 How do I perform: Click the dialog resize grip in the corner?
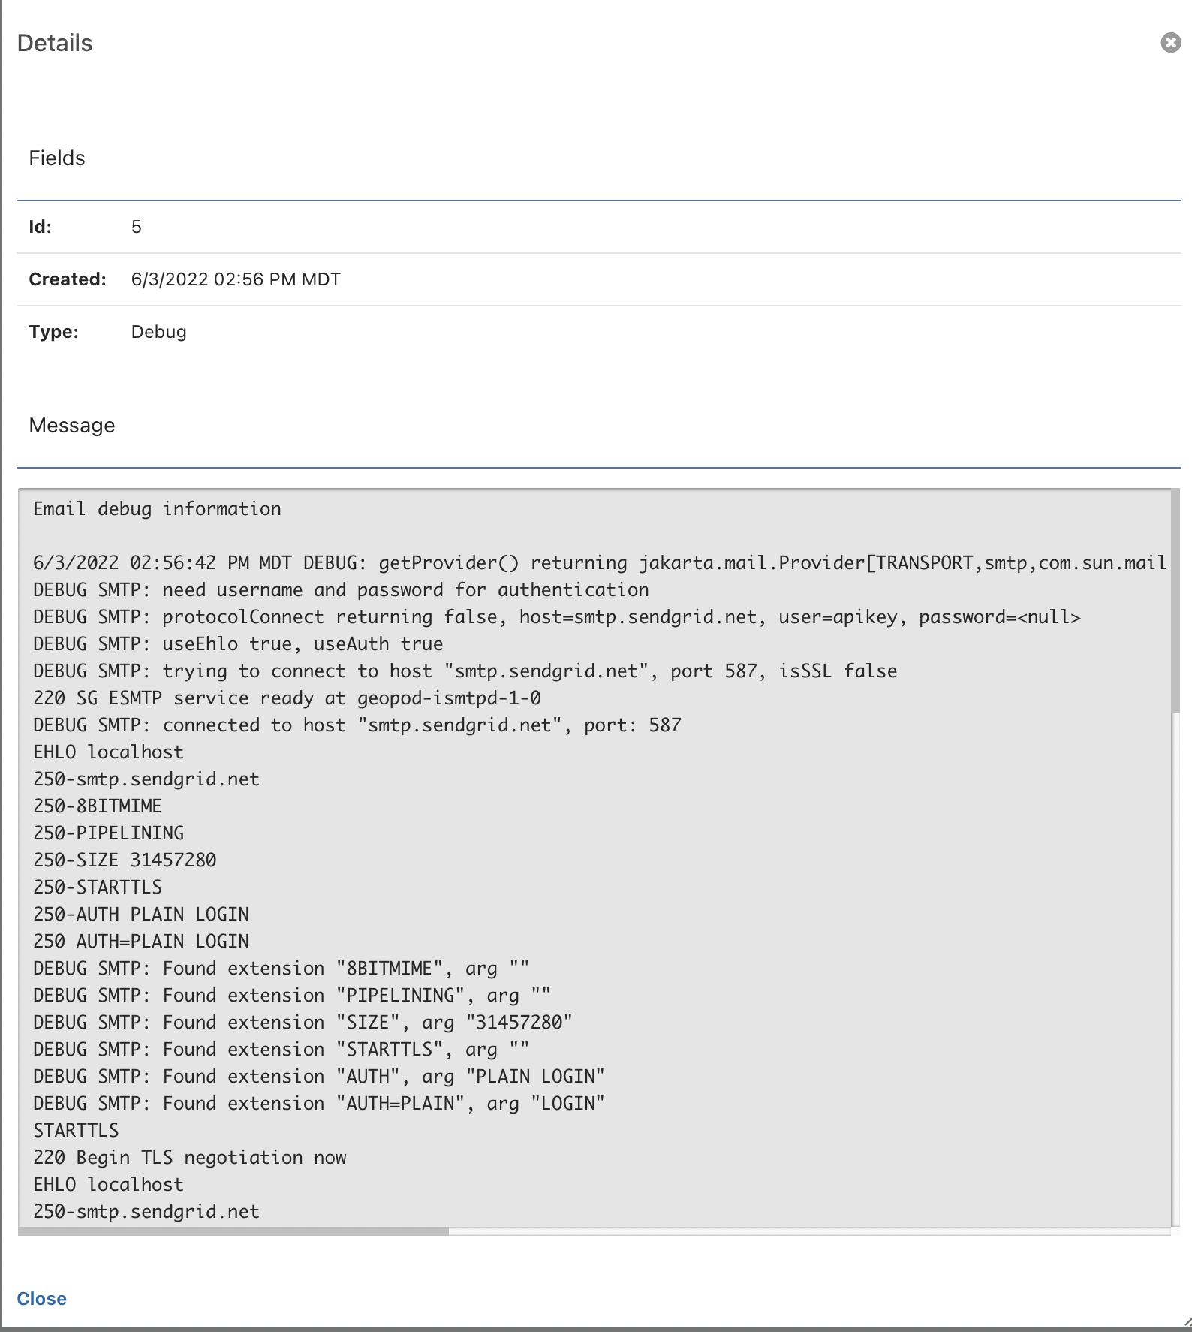(1186, 1324)
